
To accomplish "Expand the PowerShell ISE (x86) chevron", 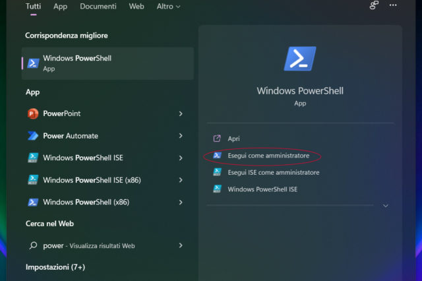I will coord(181,180).
